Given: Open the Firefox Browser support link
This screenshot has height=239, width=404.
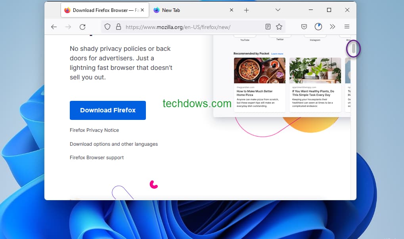Looking at the screenshot, I should click(97, 158).
